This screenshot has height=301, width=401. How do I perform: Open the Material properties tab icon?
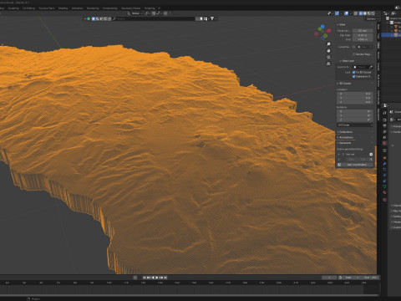tap(384, 192)
